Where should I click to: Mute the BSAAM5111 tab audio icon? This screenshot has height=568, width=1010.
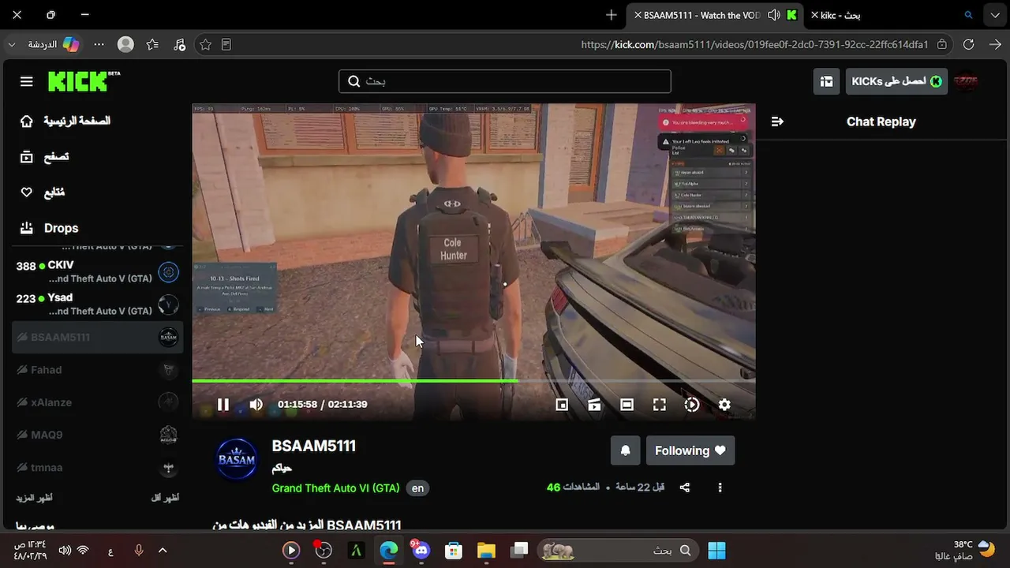pos(773,15)
